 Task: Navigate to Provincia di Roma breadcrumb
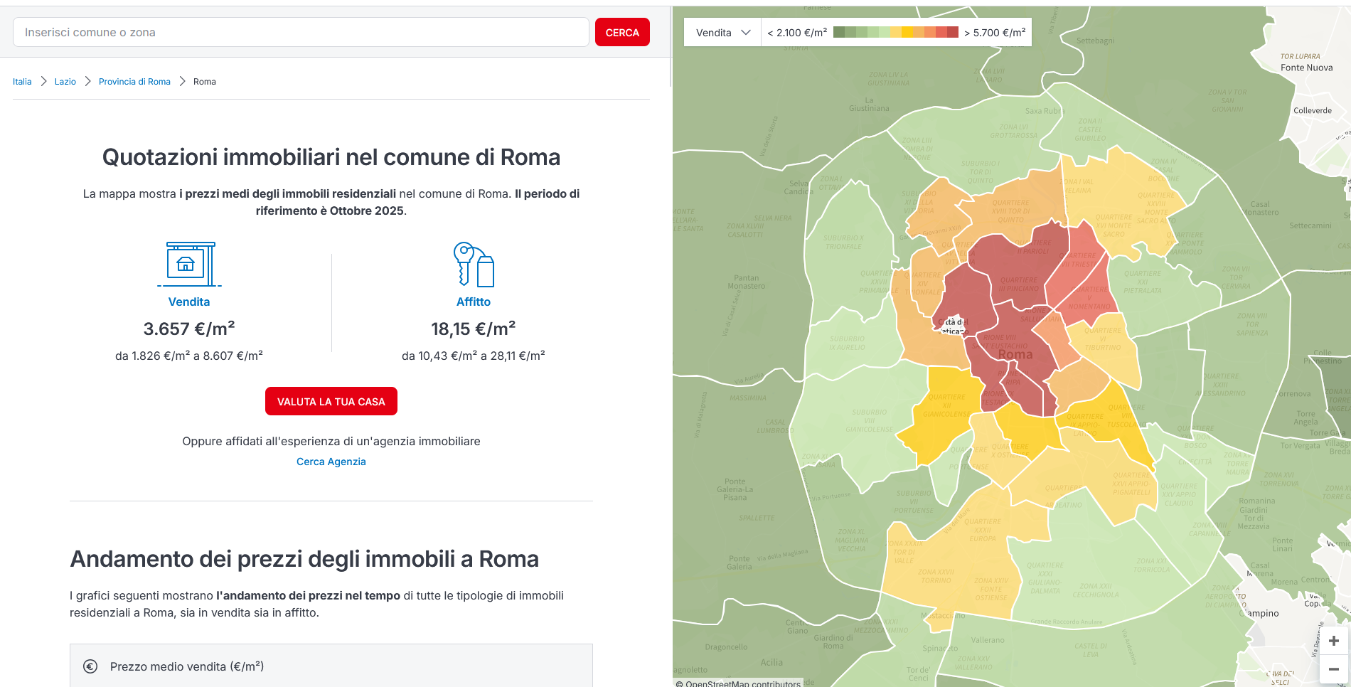point(134,82)
